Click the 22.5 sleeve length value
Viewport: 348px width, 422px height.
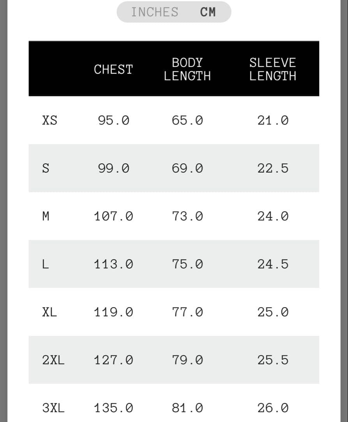point(273,168)
